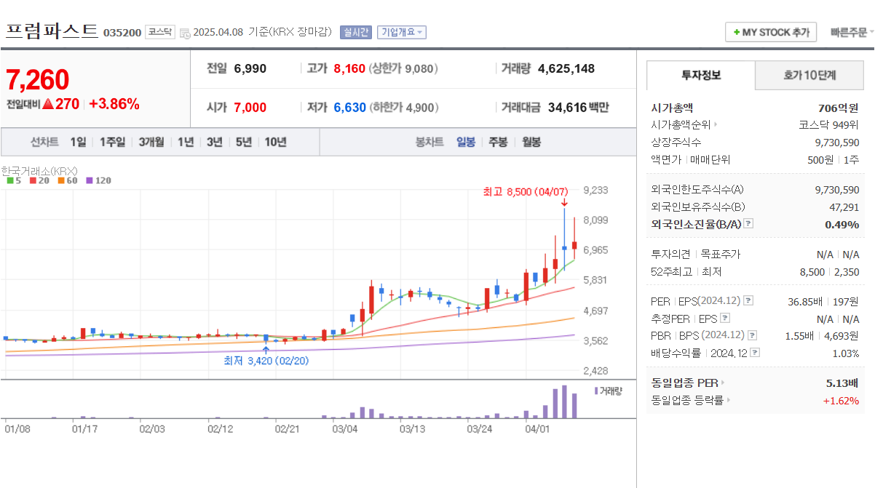
Task: Click the 배당수익률 value 1.03%
Action: (845, 353)
